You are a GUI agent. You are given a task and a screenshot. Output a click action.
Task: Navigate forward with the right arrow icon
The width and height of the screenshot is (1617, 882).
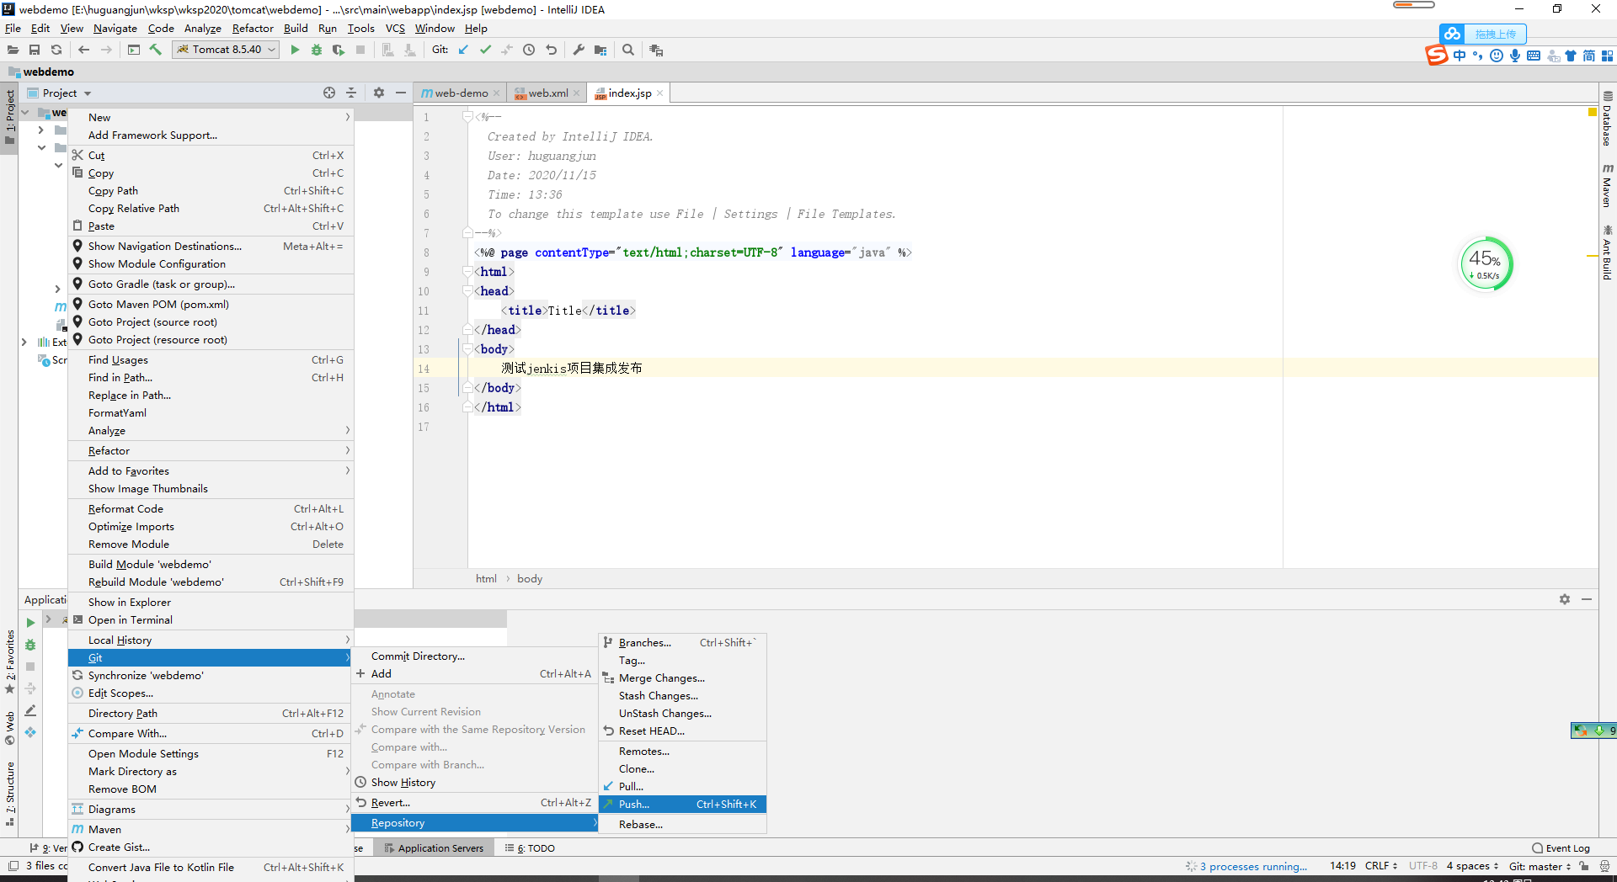tap(106, 50)
